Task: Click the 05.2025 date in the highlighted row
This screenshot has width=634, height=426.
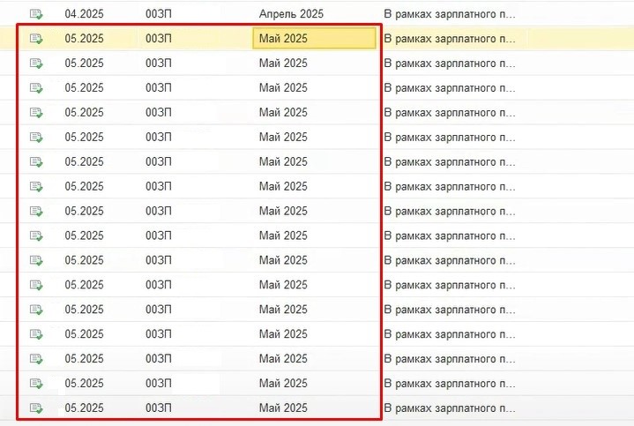Action: (x=84, y=39)
